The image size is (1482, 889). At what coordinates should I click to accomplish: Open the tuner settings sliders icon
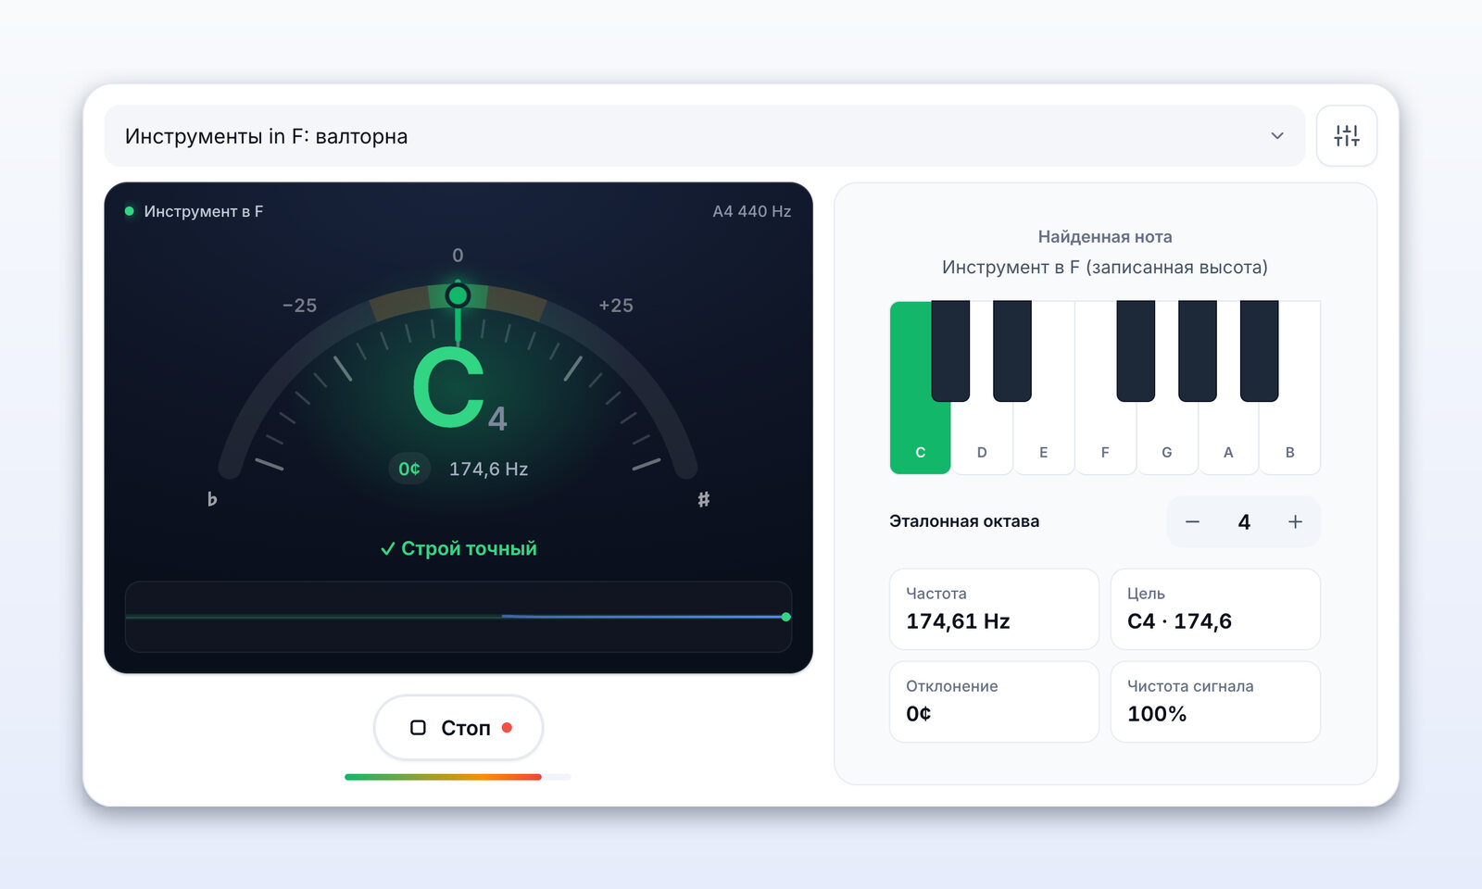[x=1346, y=136]
